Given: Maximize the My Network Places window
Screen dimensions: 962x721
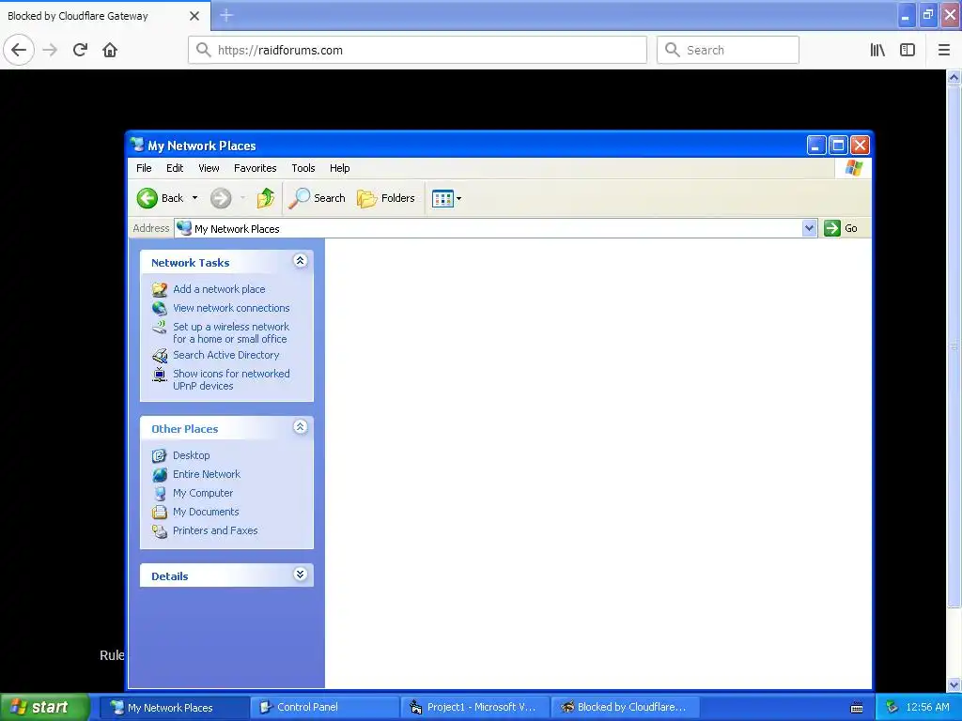Looking at the screenshot, I should 838,146.
